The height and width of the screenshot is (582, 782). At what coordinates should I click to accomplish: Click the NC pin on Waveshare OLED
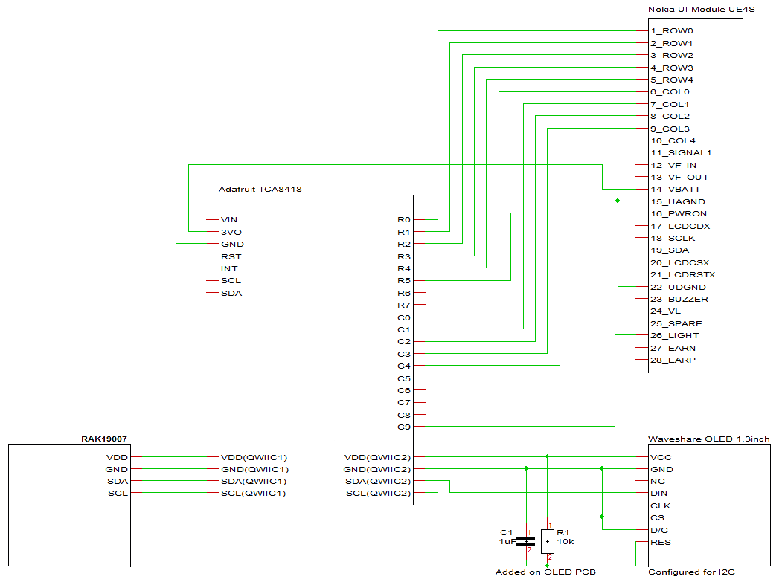click(x=657, y=482)
